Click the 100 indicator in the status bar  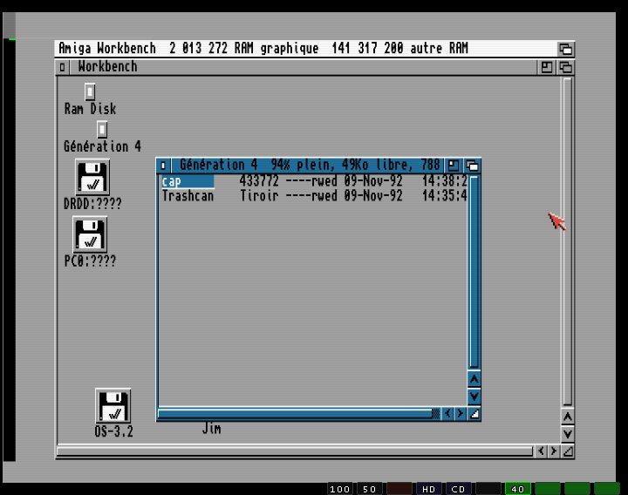(x=339, y=489)
